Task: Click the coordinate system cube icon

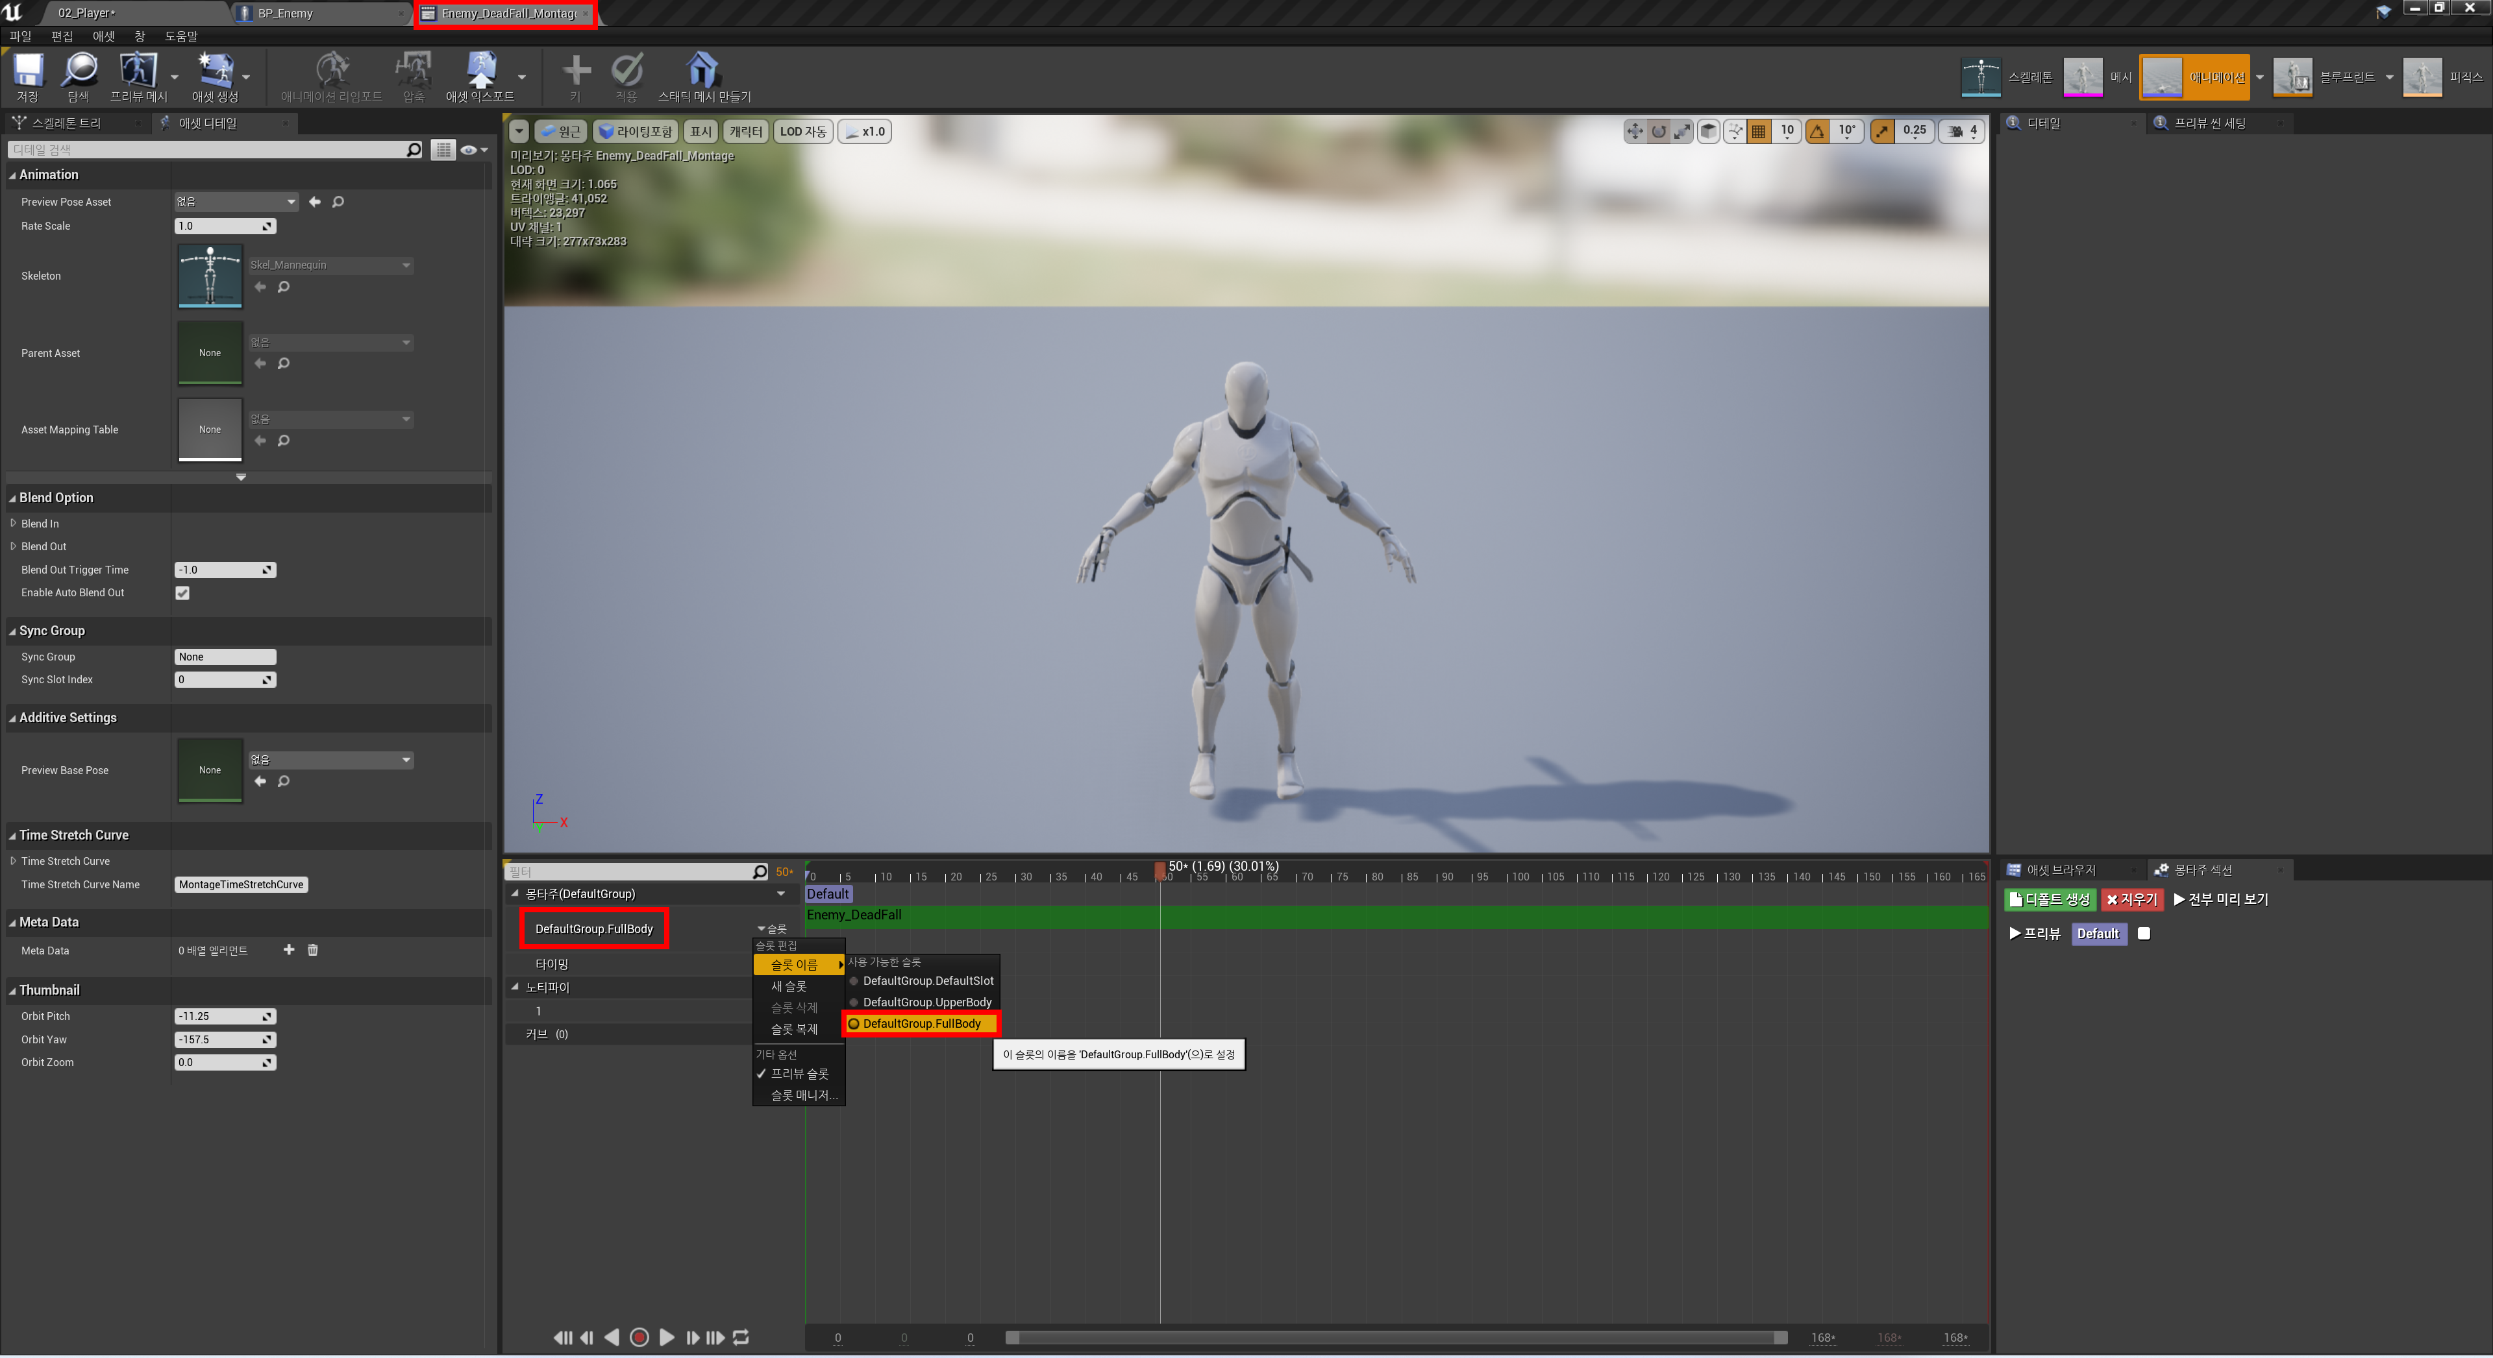Action: [1709, 132]
